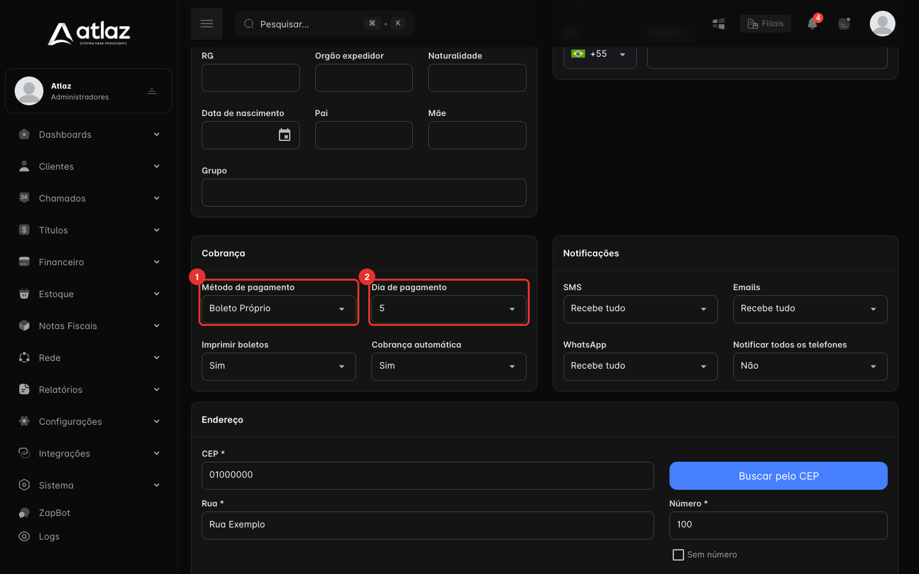Click the Estoque basket icon

click(24, 293)
